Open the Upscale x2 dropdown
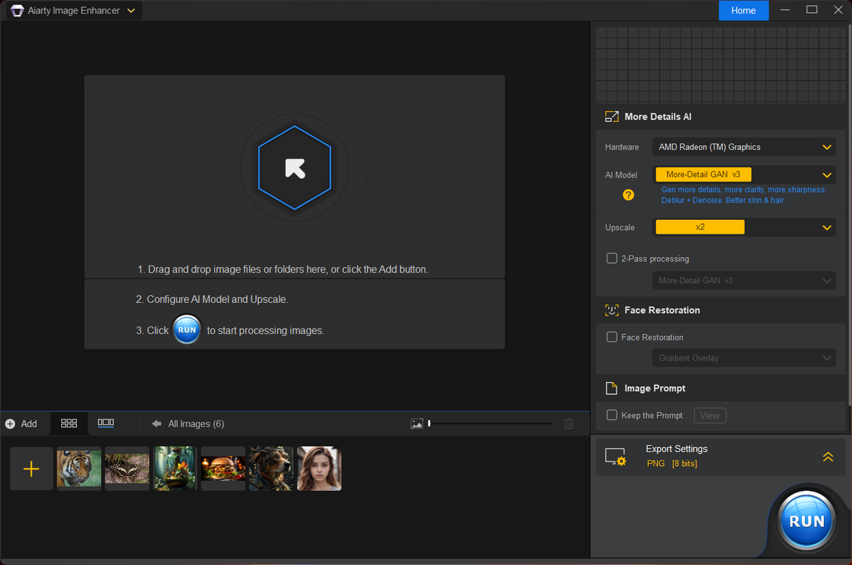This screenshot has width=852, height=565. click(x=744, y=227)
